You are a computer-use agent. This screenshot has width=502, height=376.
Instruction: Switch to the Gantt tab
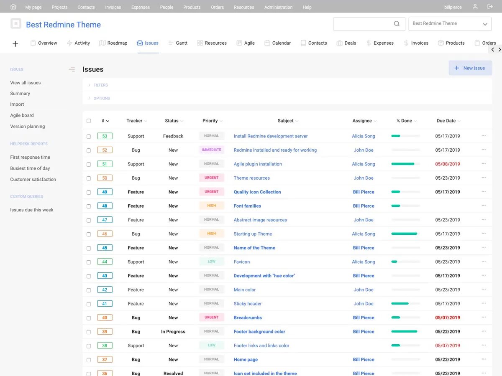182,43
